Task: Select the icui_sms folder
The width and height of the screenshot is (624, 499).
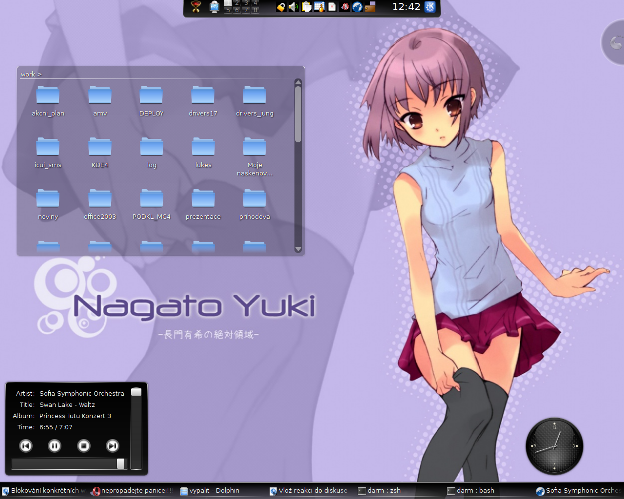Action: [x=48, y=153]
